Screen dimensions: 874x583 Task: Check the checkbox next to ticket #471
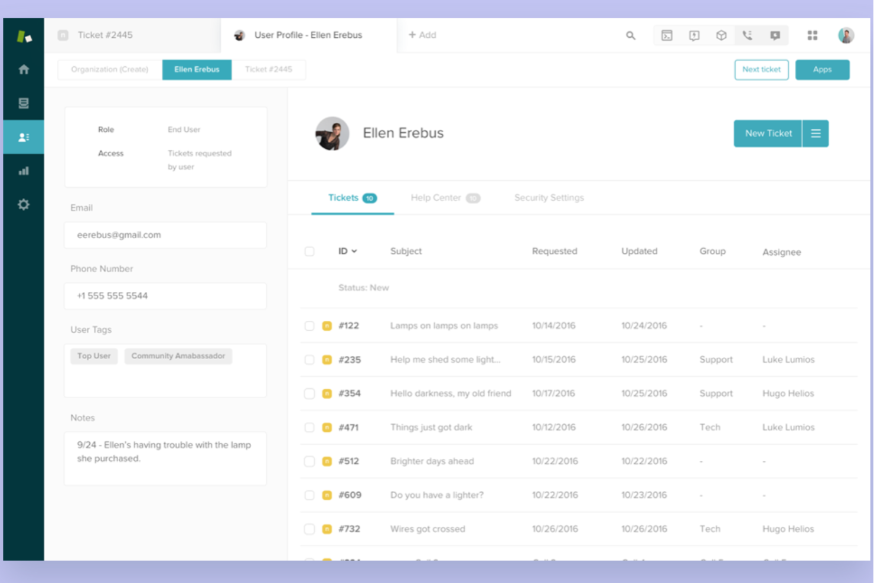click(x=309, y=427)
